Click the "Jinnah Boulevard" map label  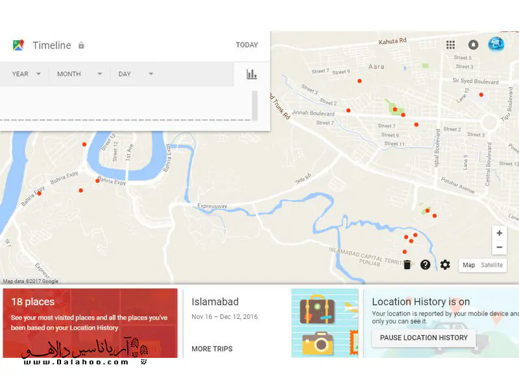pos(313,113)
